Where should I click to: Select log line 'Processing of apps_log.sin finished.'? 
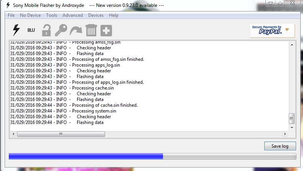(77, 82)
